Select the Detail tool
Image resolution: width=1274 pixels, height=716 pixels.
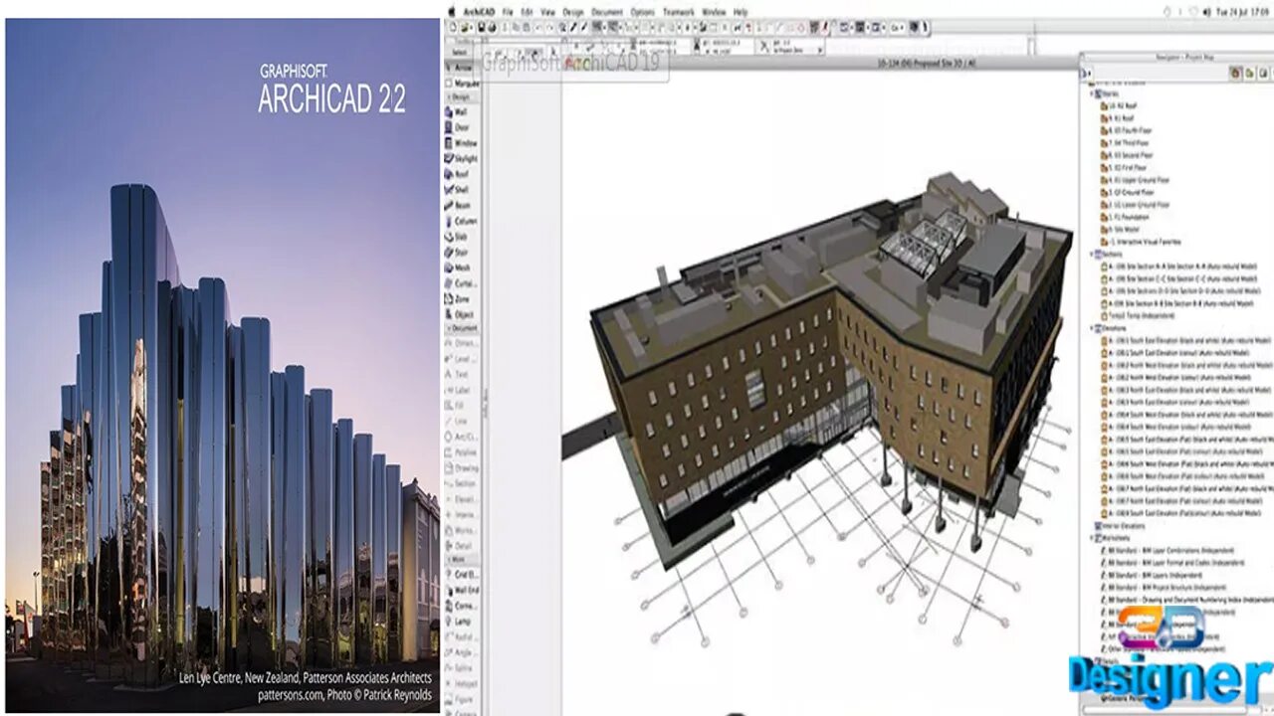click(463, 546)
